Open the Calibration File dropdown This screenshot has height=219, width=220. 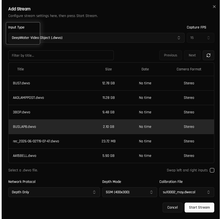click(x=186, y=192)
